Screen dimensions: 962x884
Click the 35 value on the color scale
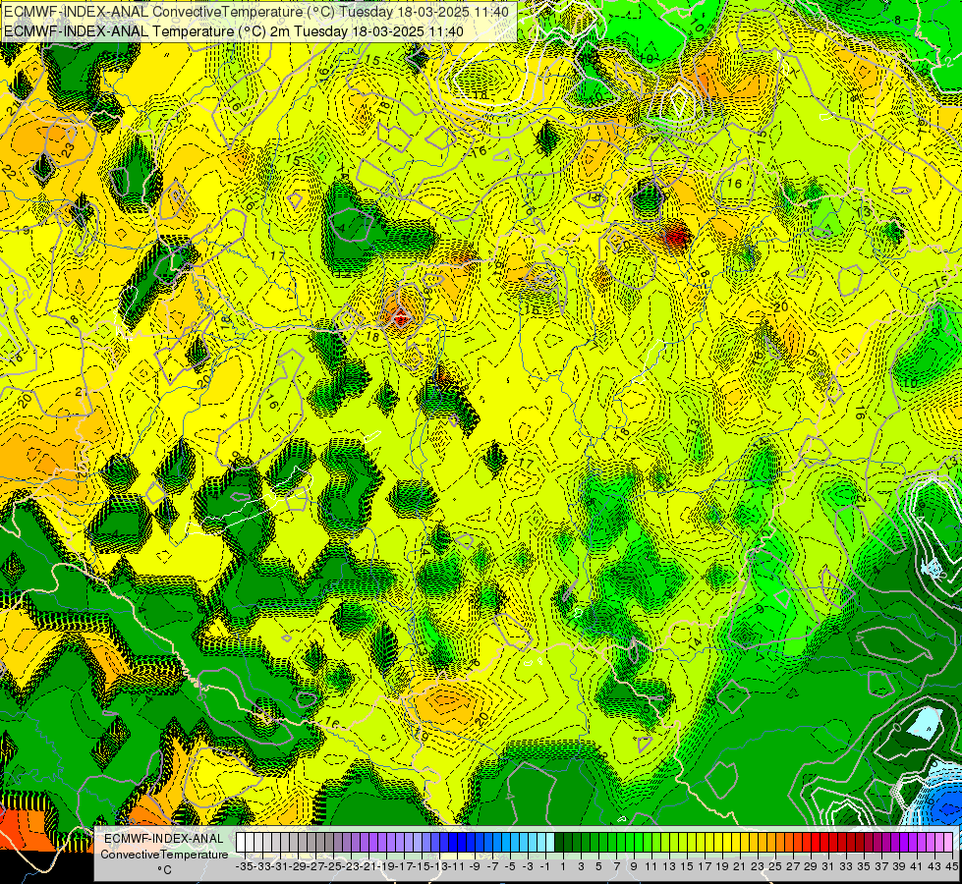(863, 867)
